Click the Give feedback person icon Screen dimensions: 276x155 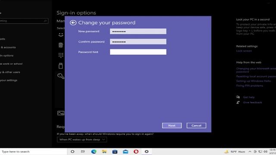pyautogui.click(x=238, y=102)
